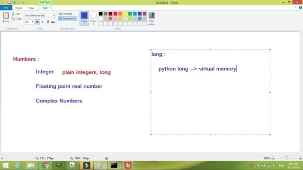Click 'Floating point real number' on canvas
Image resolution: width=303 pixels, height=170 pixels.
coord(69,86)
